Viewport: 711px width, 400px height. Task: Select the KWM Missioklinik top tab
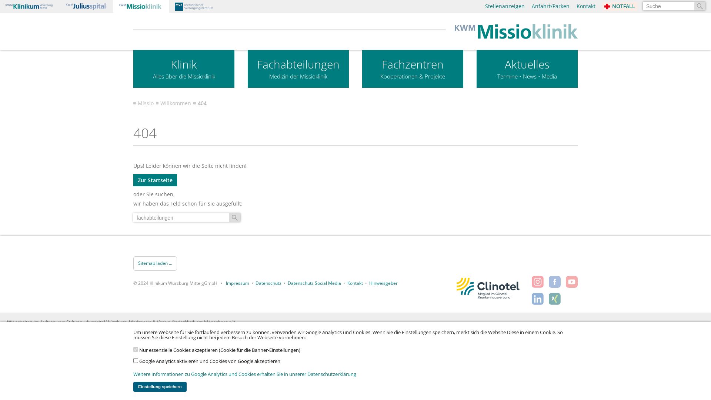coord(141,6)
